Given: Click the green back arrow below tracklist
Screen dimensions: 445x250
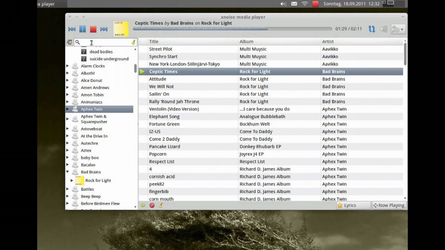Looking at the screenshot, I should 143,205.
